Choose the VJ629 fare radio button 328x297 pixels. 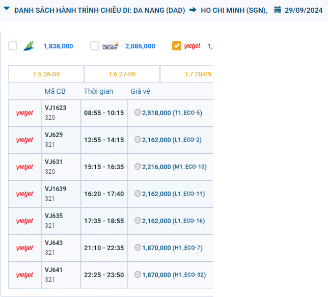(138, 140)
